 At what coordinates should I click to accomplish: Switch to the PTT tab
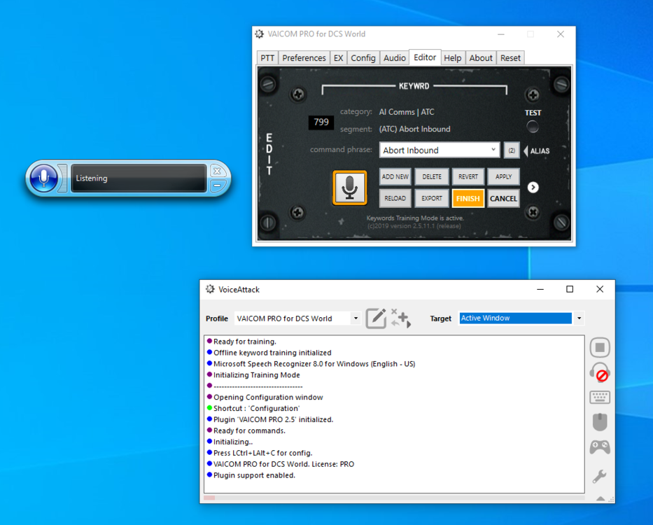click(267, 58)
